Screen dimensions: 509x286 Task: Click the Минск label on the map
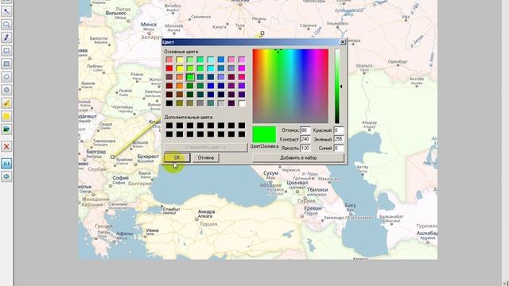point(149,25)
